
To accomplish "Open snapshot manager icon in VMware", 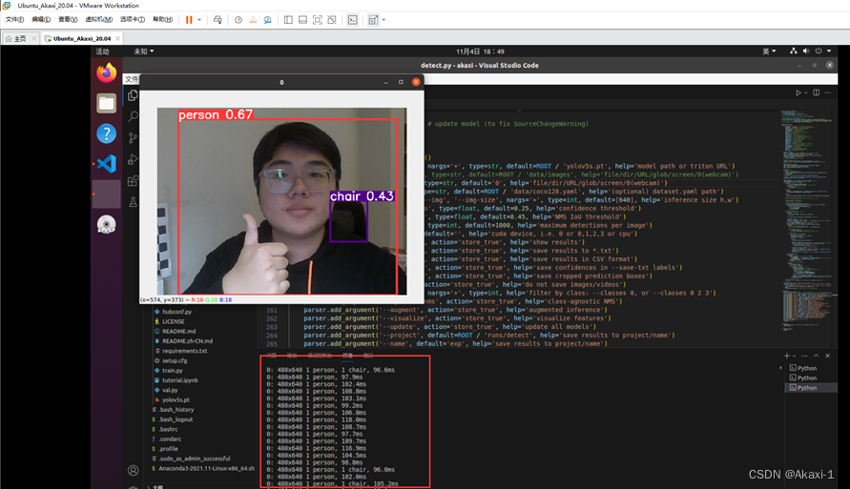I will pyautogui.click(x=268, y=20).
